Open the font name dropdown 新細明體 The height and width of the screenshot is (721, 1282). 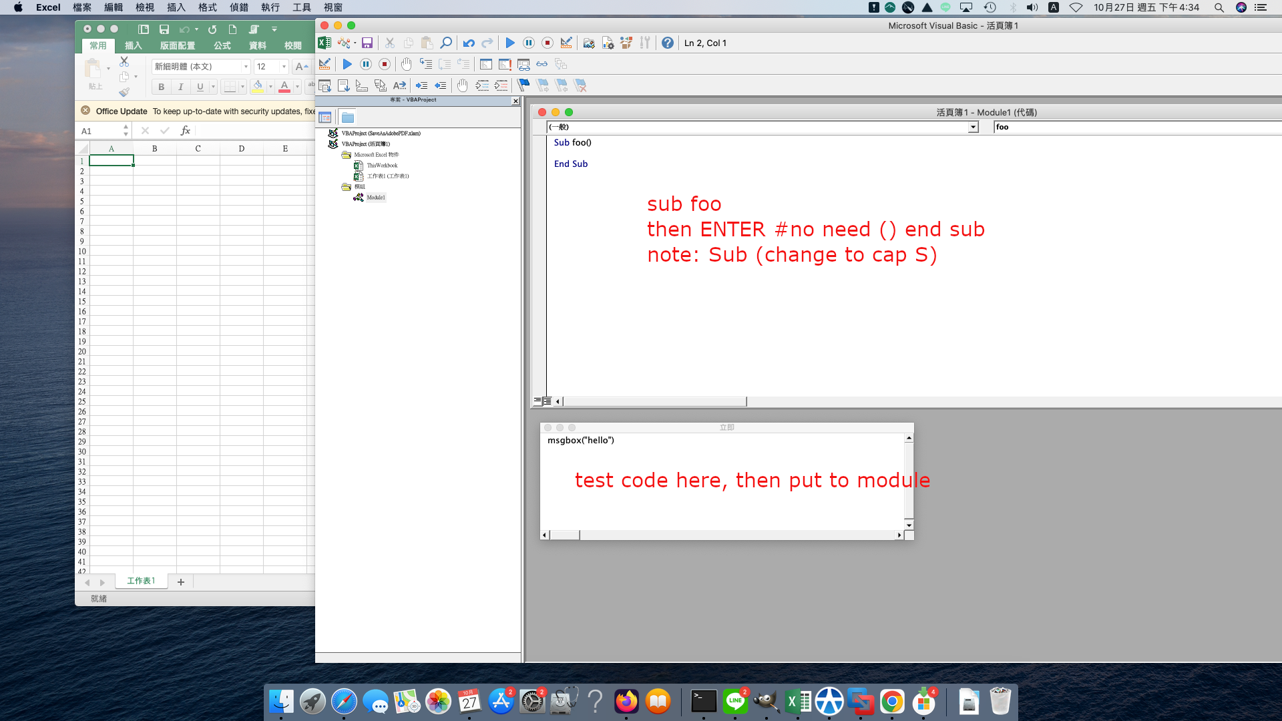[246, 67]
